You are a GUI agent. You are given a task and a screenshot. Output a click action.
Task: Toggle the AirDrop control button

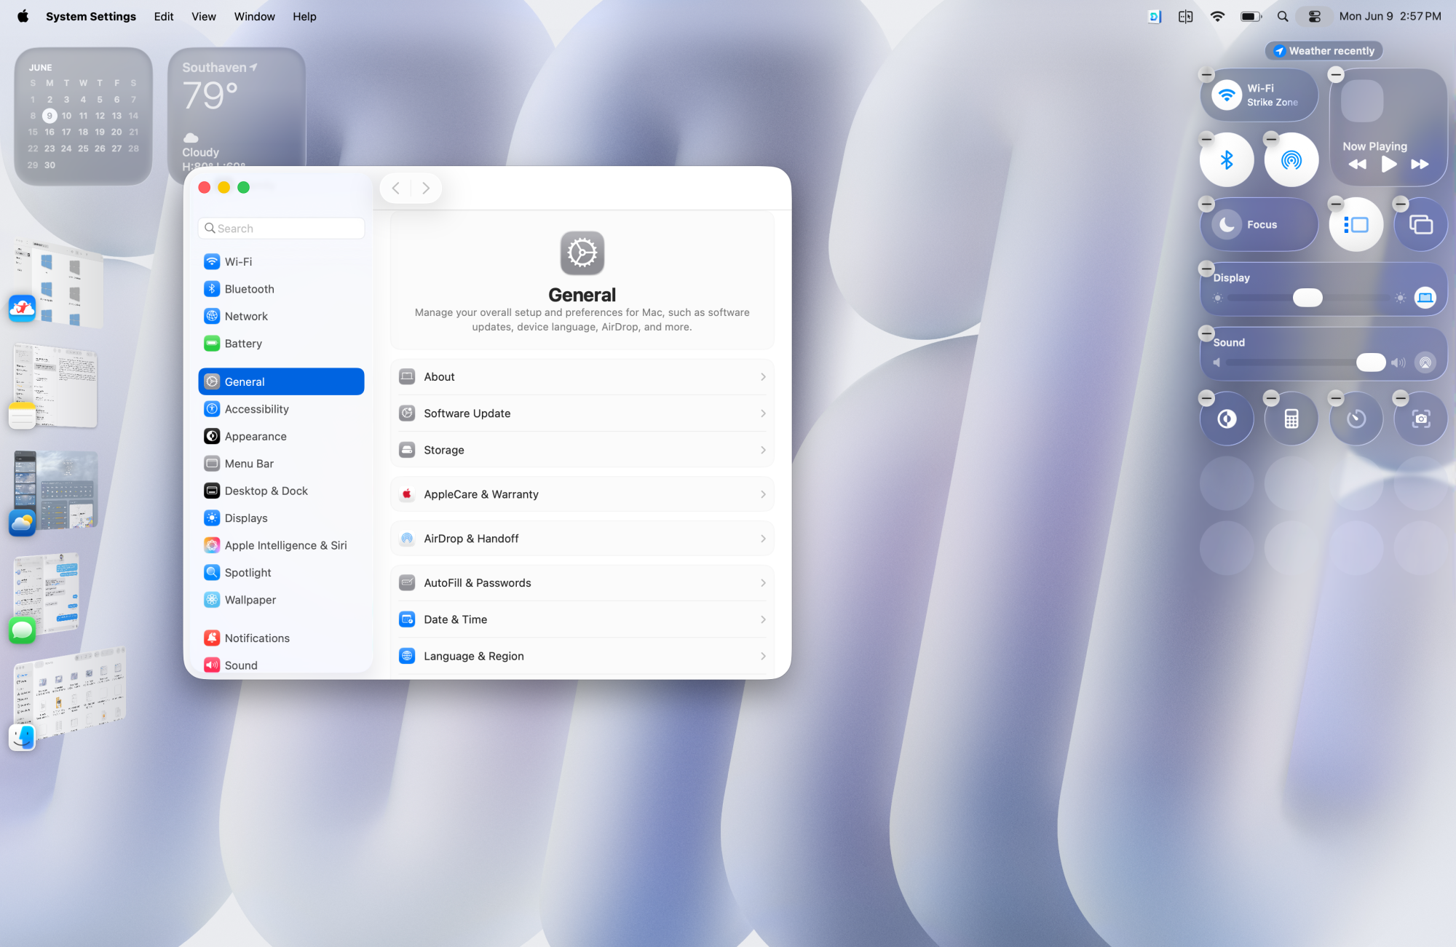1291,160
